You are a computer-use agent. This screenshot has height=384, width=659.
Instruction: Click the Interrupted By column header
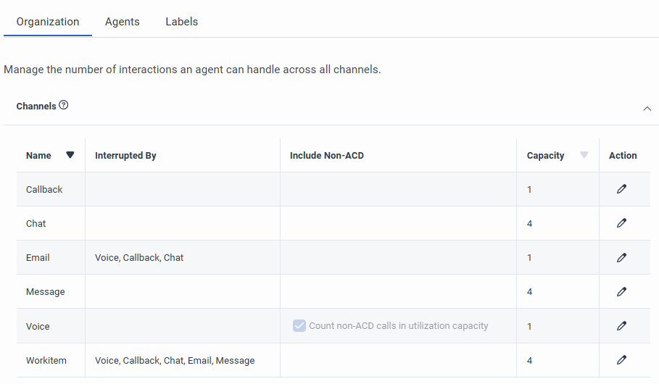pyautogui.click(x=125, y=155)
